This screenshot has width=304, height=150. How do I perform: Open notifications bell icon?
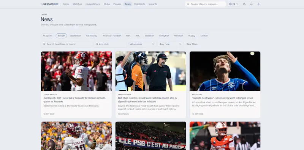(x=252, y=4)
